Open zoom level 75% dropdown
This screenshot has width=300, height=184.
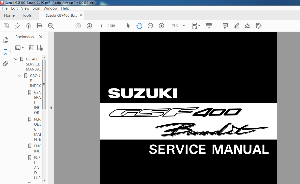184,26
